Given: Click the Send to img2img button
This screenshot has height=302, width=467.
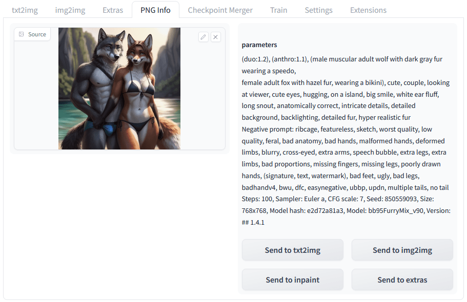Looking at the screenshot, I should pyautogui.click(x=402, y=250).
